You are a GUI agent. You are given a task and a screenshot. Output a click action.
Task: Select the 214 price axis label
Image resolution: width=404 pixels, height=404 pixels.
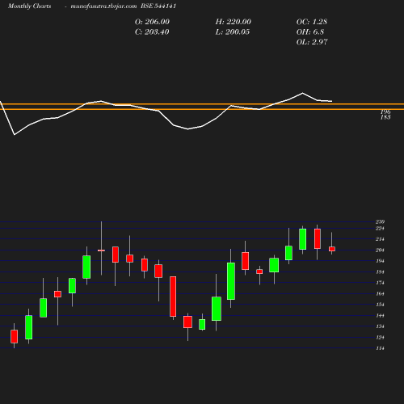coord(380,239)
